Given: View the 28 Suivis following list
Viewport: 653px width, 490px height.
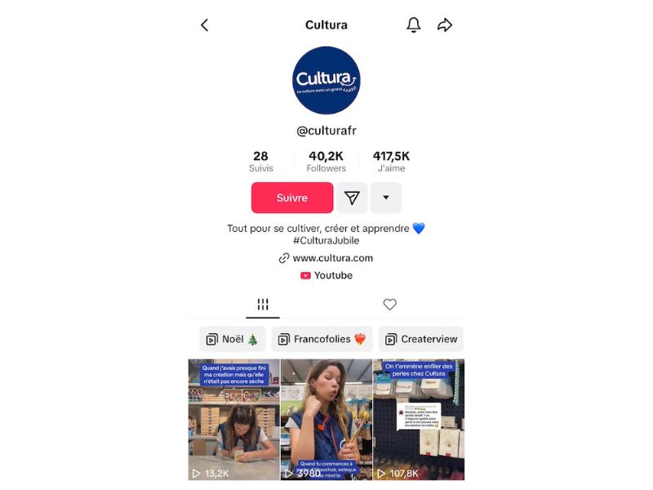Looking at the screenshot, I should tap(260, 161).
